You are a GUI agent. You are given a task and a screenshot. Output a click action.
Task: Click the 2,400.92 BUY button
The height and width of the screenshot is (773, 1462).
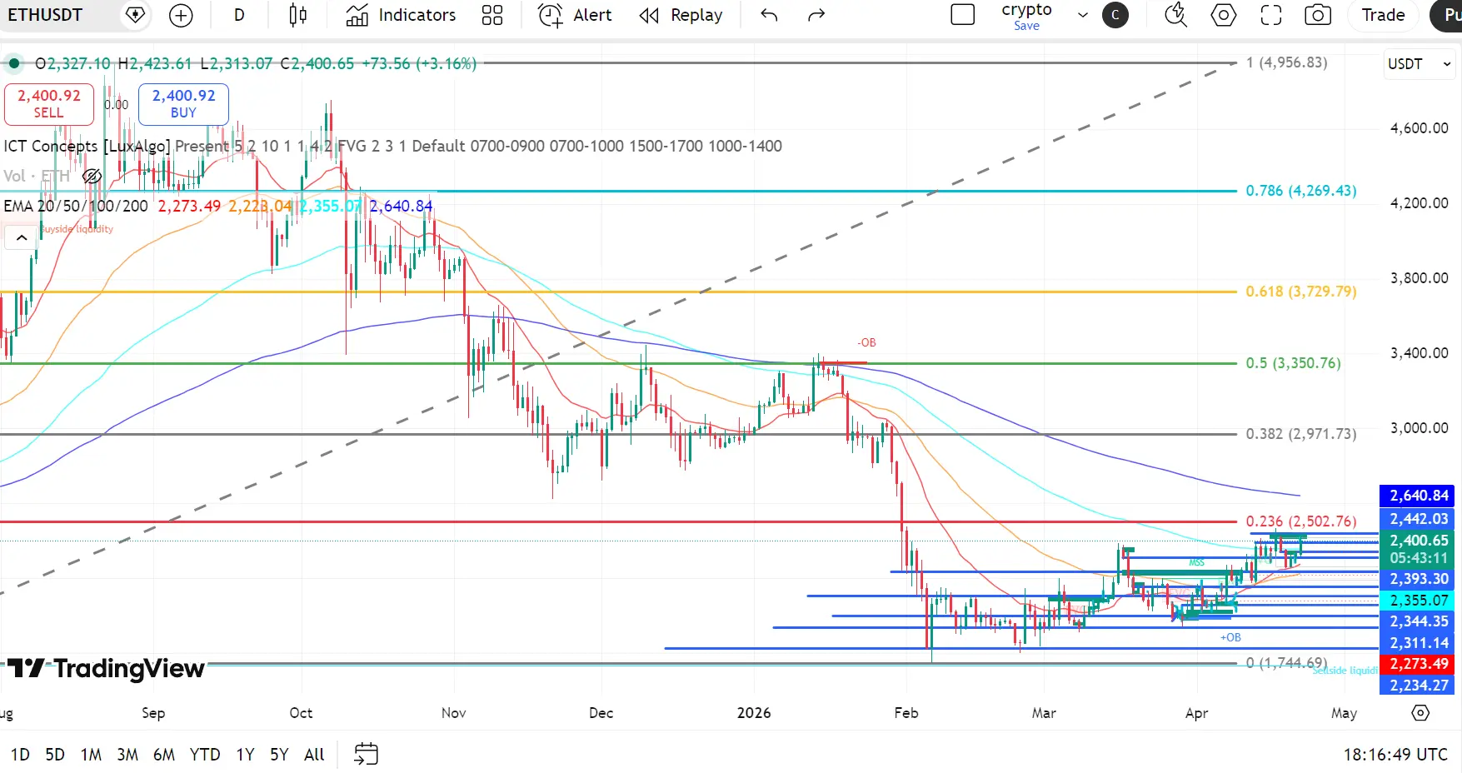pyautogui.click(x=183, y=104)
